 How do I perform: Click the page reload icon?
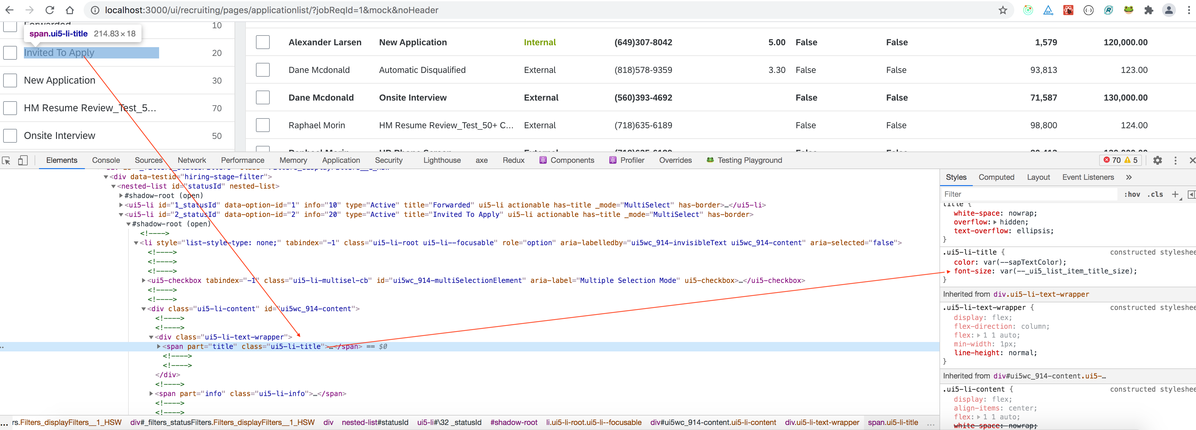[50, 10]
